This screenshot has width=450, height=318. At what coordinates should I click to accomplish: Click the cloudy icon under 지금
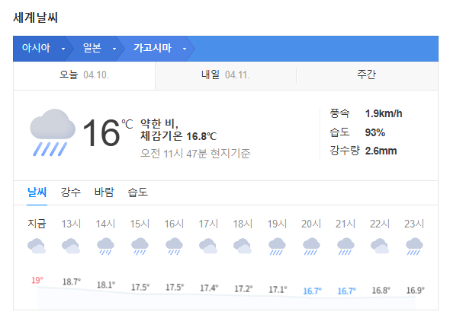coord(37,246)
